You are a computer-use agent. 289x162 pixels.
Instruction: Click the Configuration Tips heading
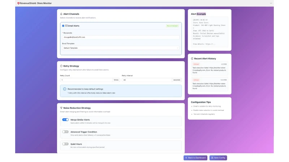(x=201, y=102)
